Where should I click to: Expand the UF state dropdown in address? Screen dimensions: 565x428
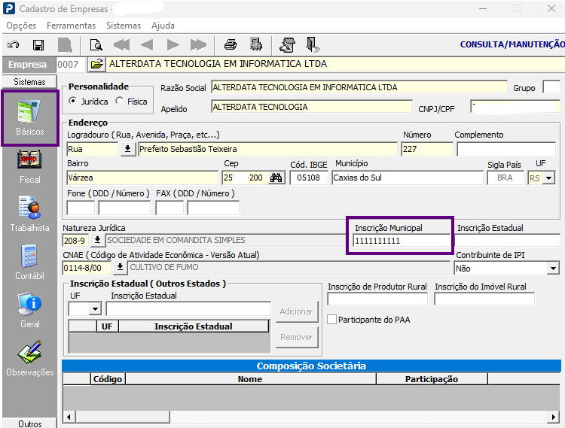pyautogui.click(x=548, y=178)
